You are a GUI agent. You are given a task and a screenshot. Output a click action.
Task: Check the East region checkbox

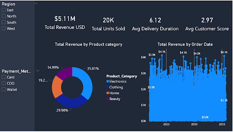3,10
